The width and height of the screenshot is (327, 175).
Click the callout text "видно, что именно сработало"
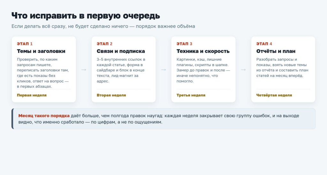(51, 122)
